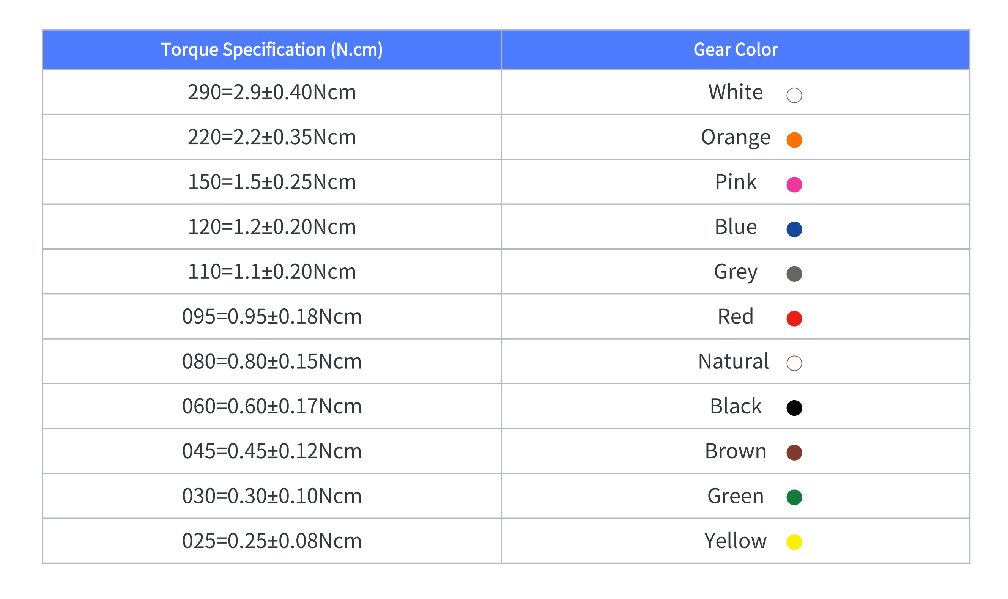
Task: Click the yellow gear color dot
Action: click(794, 542)
